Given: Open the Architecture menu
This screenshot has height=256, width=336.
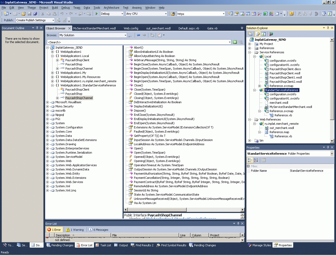Looking at the screenshot, I should (111, 8).
